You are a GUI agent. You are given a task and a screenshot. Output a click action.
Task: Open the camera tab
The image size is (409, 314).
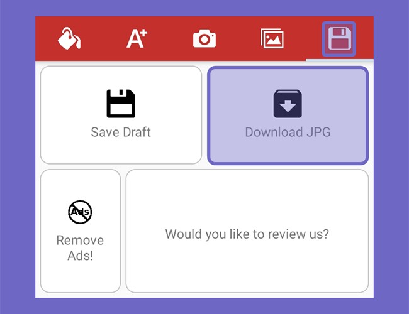tap(204, 38)
